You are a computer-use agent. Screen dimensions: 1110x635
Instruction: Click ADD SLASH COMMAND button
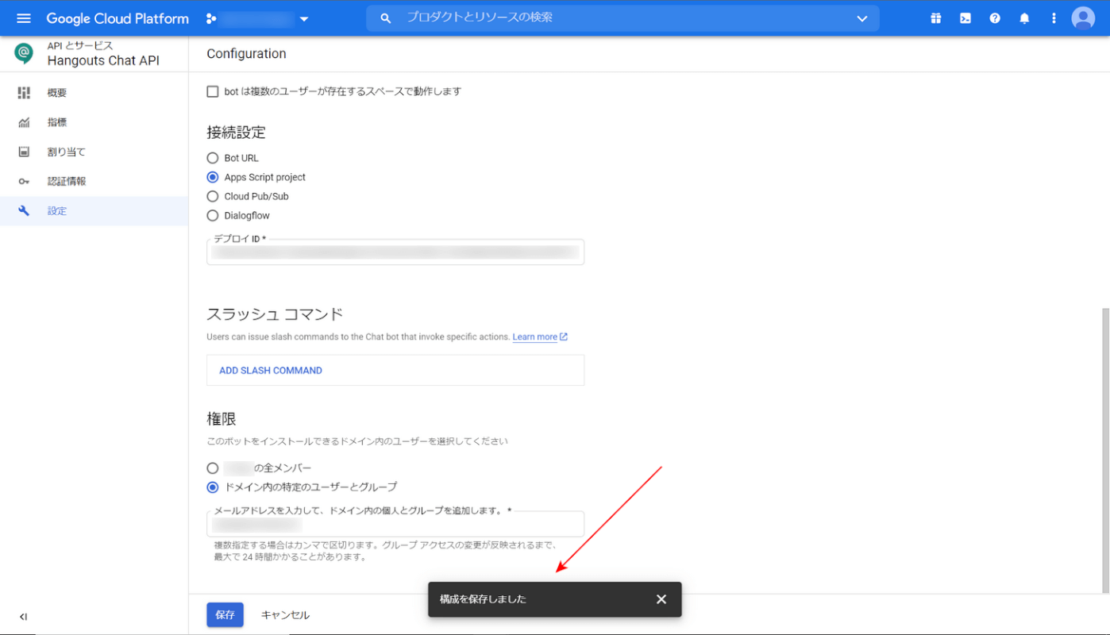271,371
